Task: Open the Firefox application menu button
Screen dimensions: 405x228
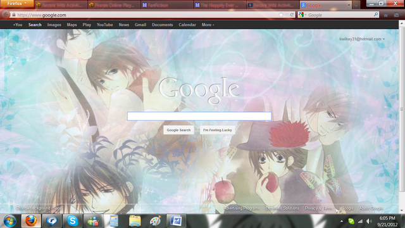Action: tap(17, 4)
